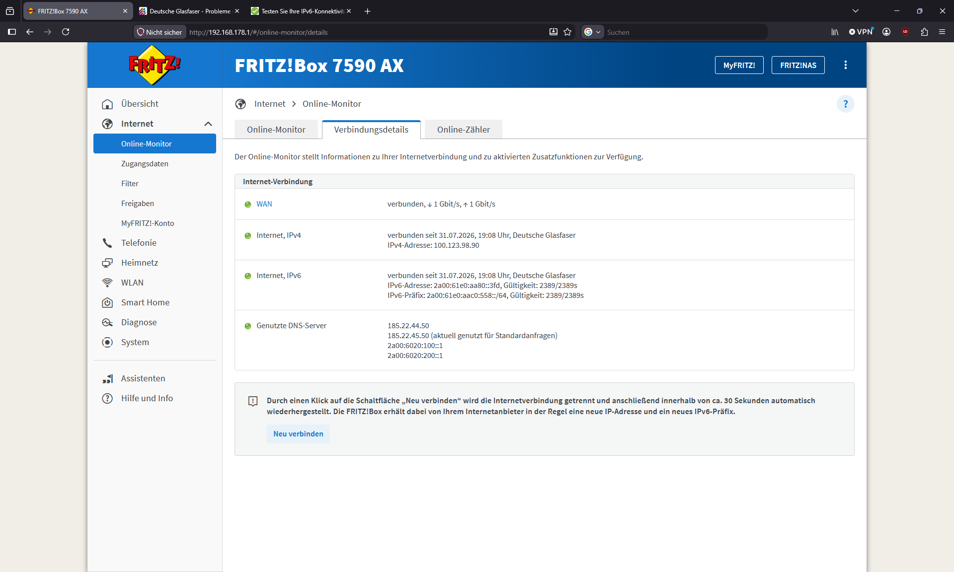Open browser hamburger application menu
This screenshot has width=954, height=572.
(942, 32)
